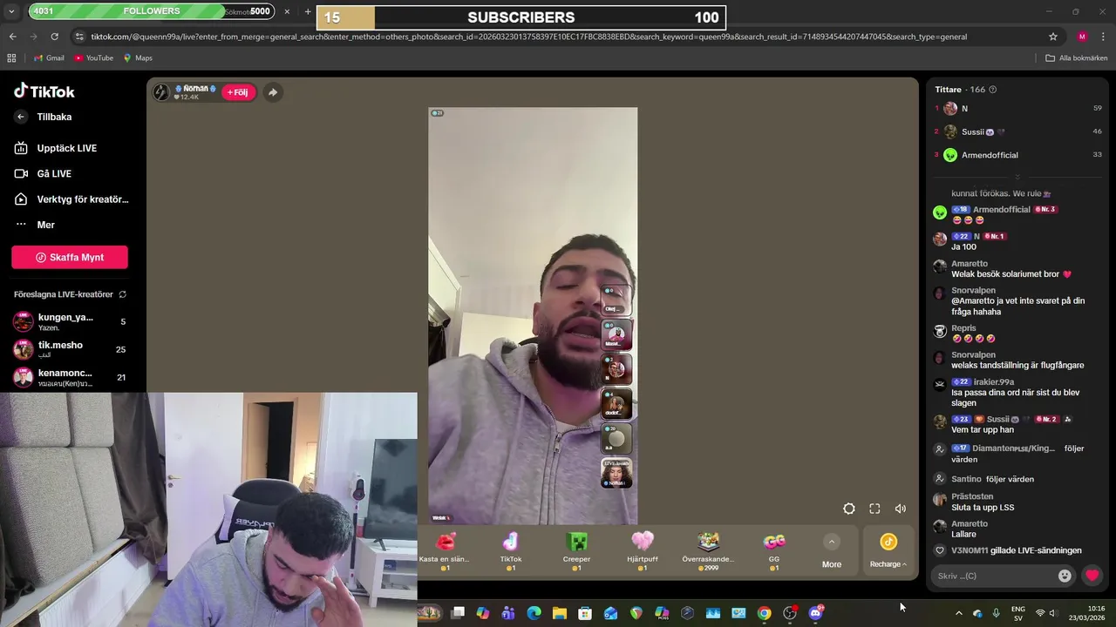Image resolution: width=1116 pixels, height=627 pixels.
Task: Select first guest thumbnail on stream overlay
Action: tap(616, 299)
